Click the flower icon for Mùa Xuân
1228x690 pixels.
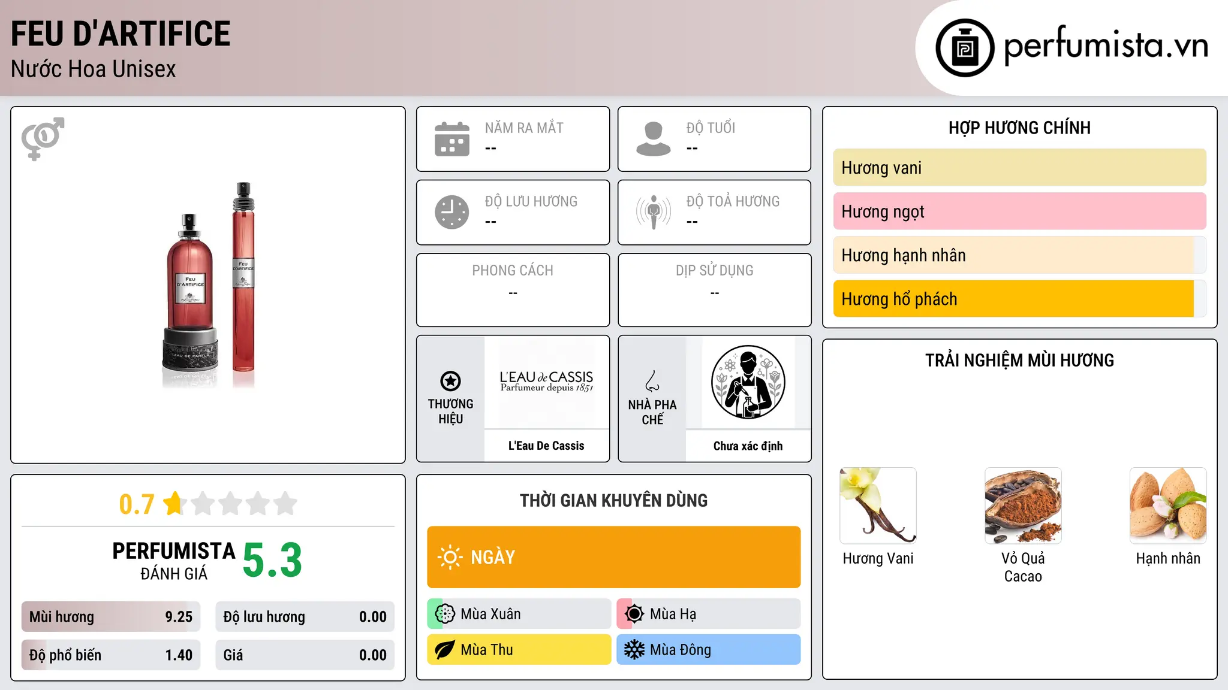point(445,614)
